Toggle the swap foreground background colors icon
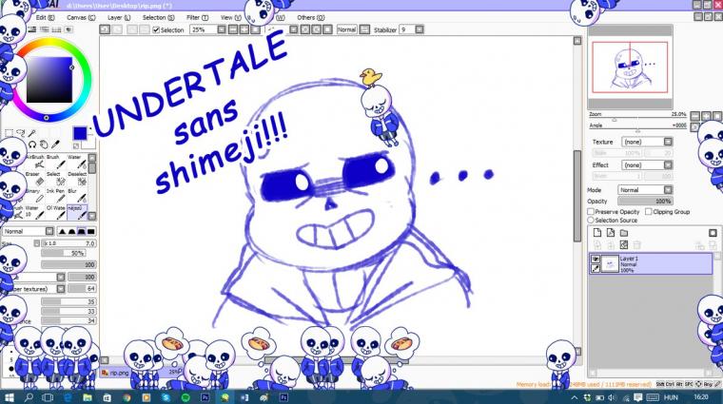The height and width of the screenshot is (404, 723). click(x=76, y=145)
